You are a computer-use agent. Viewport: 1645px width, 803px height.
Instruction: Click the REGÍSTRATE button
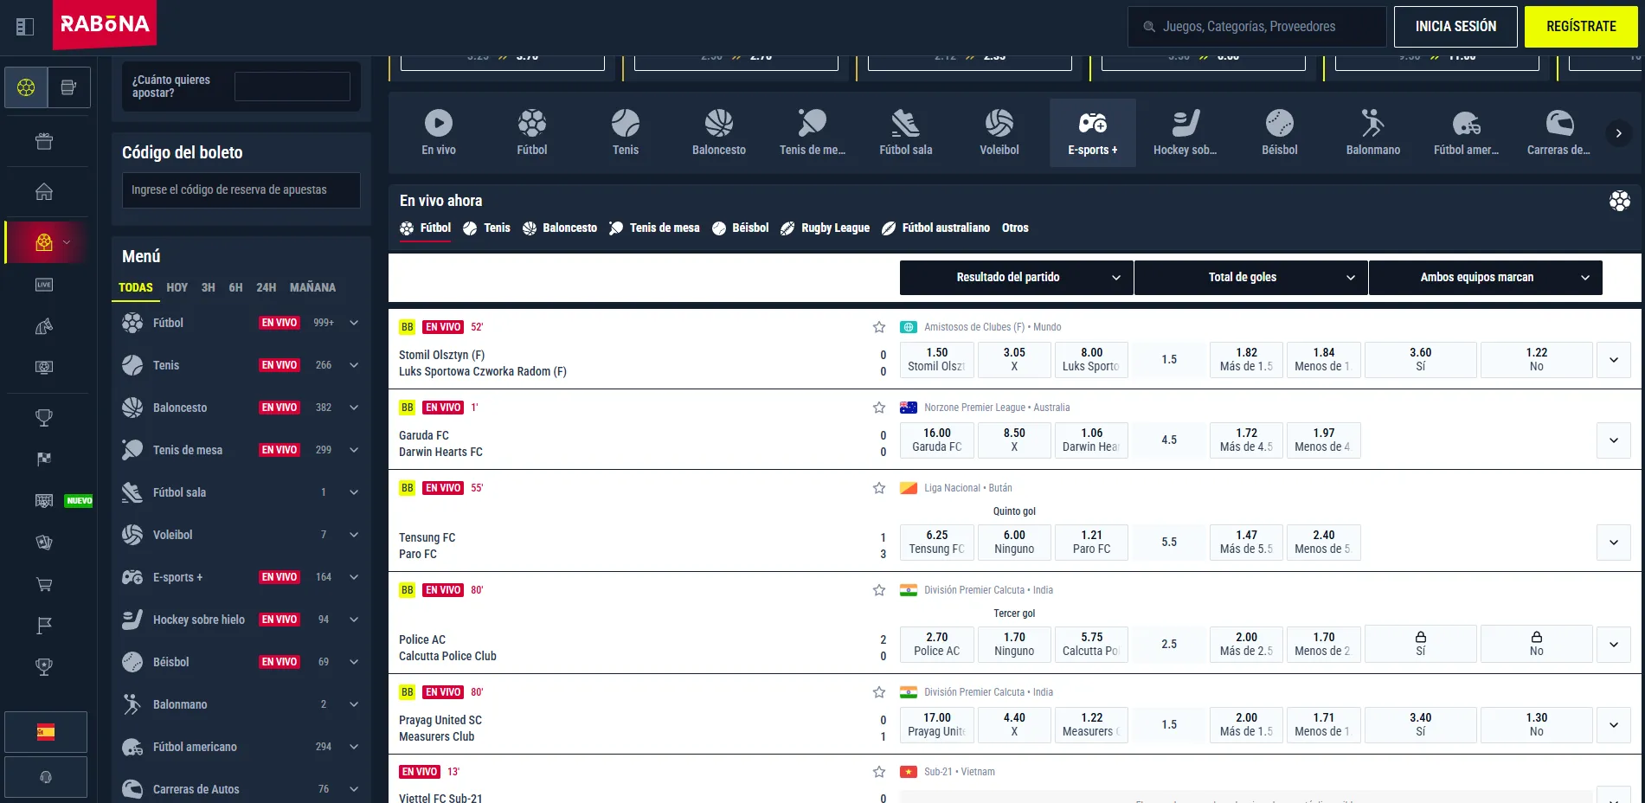click(1581, 27)
